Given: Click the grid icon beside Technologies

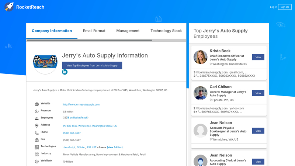Looking at the screenshot, I should 37,147.
